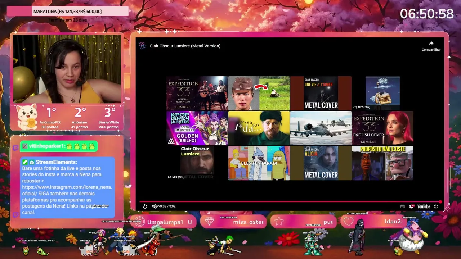Open the muscular statue Mix thumbnail

click(382, 93)
